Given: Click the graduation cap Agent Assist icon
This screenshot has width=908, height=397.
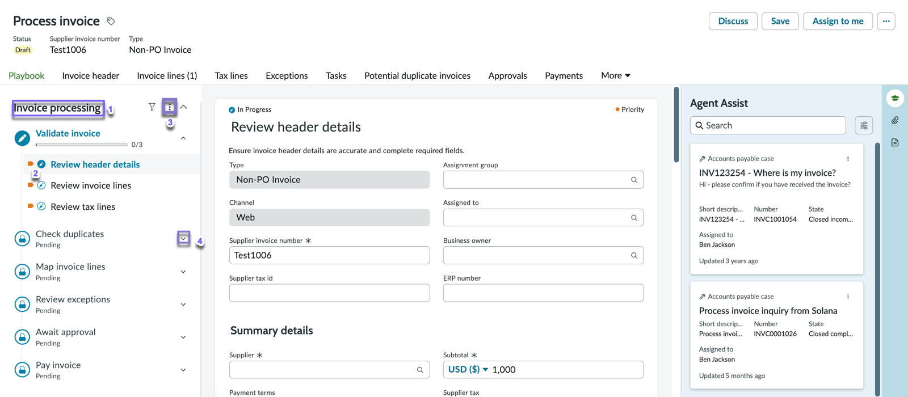Looking at the screenshot, I should coord(895,98).
